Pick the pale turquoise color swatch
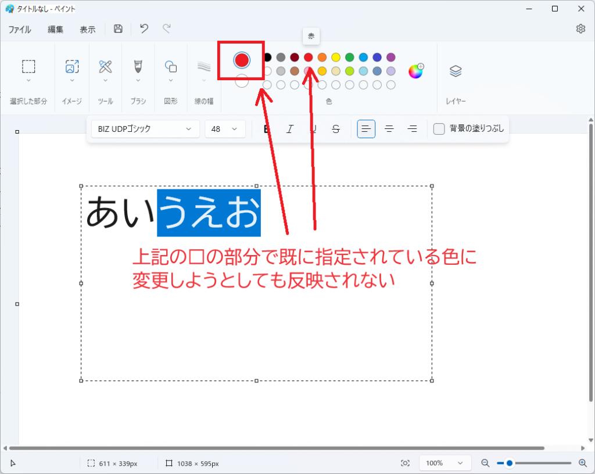This screenshot has width=595, height=474. (x=363, y=71)
